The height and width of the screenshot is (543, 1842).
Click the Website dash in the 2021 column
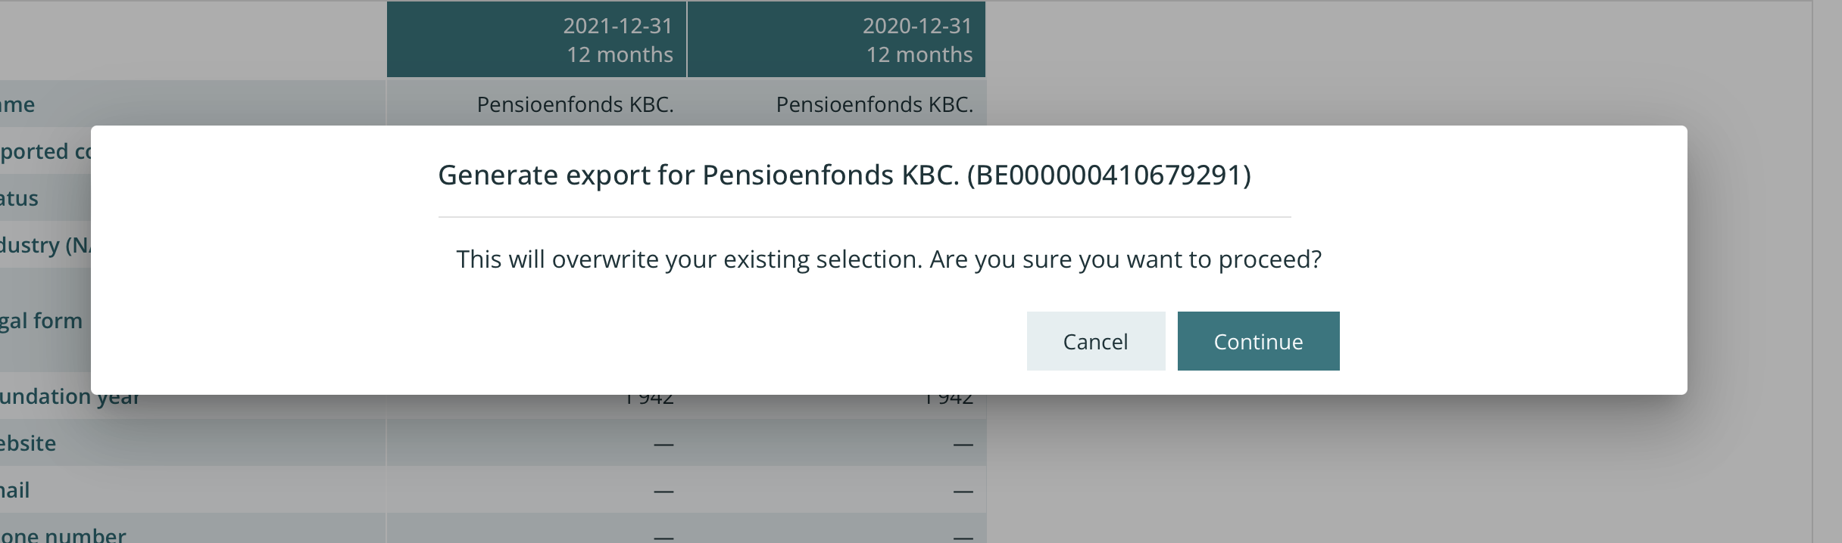point(663,444)
